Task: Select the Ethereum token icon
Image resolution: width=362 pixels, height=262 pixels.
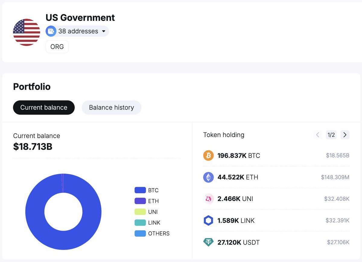Action: 208,177
